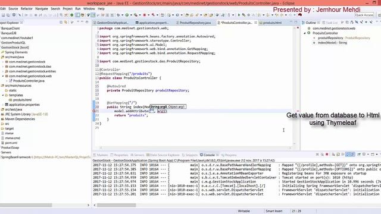Switch to the ProduitRepository.java editor tab
This screenshot has width=381, height=214.
click(195, 23)
